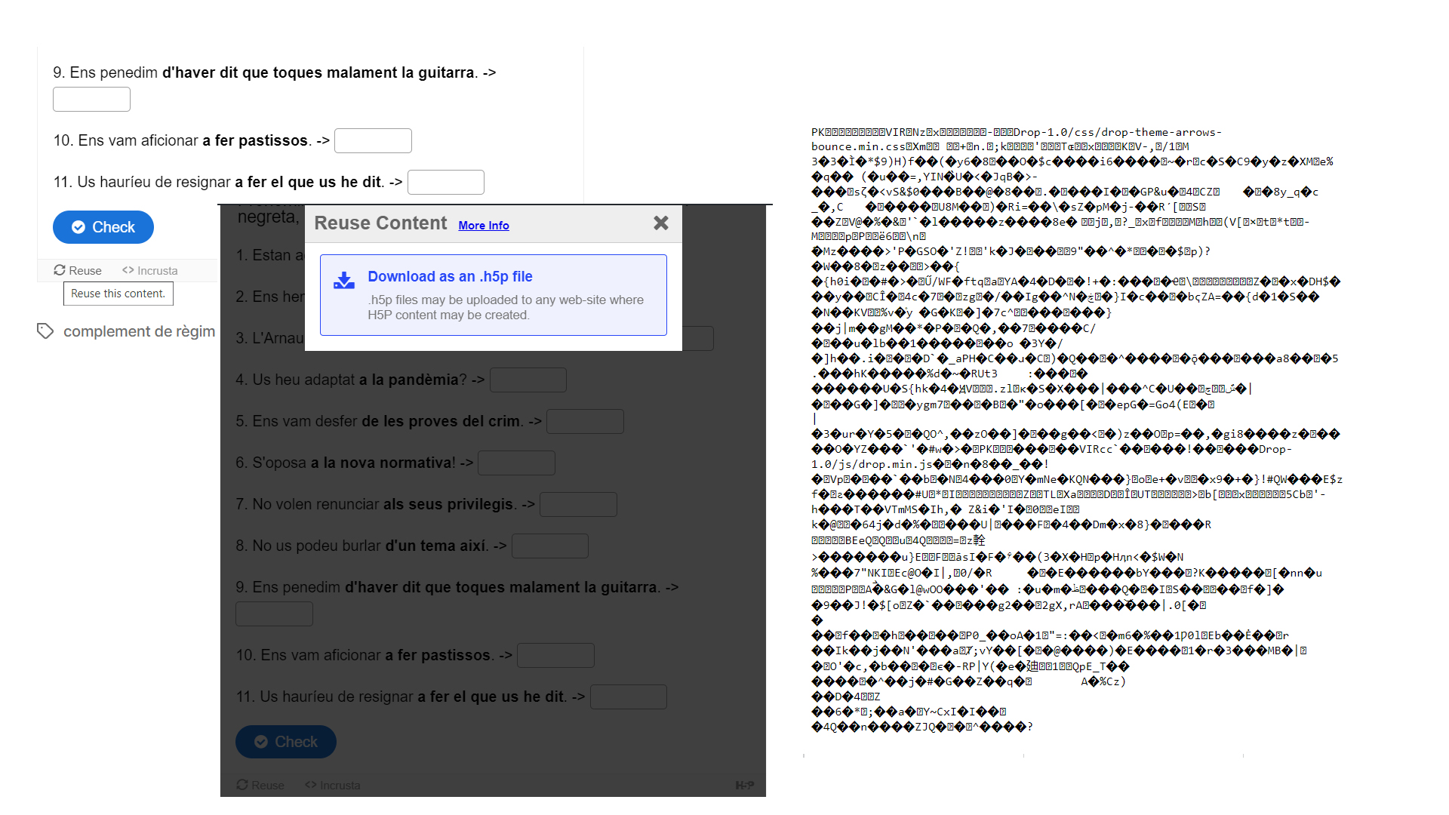Click the Reuse link under top panel

tap(78, 270)
